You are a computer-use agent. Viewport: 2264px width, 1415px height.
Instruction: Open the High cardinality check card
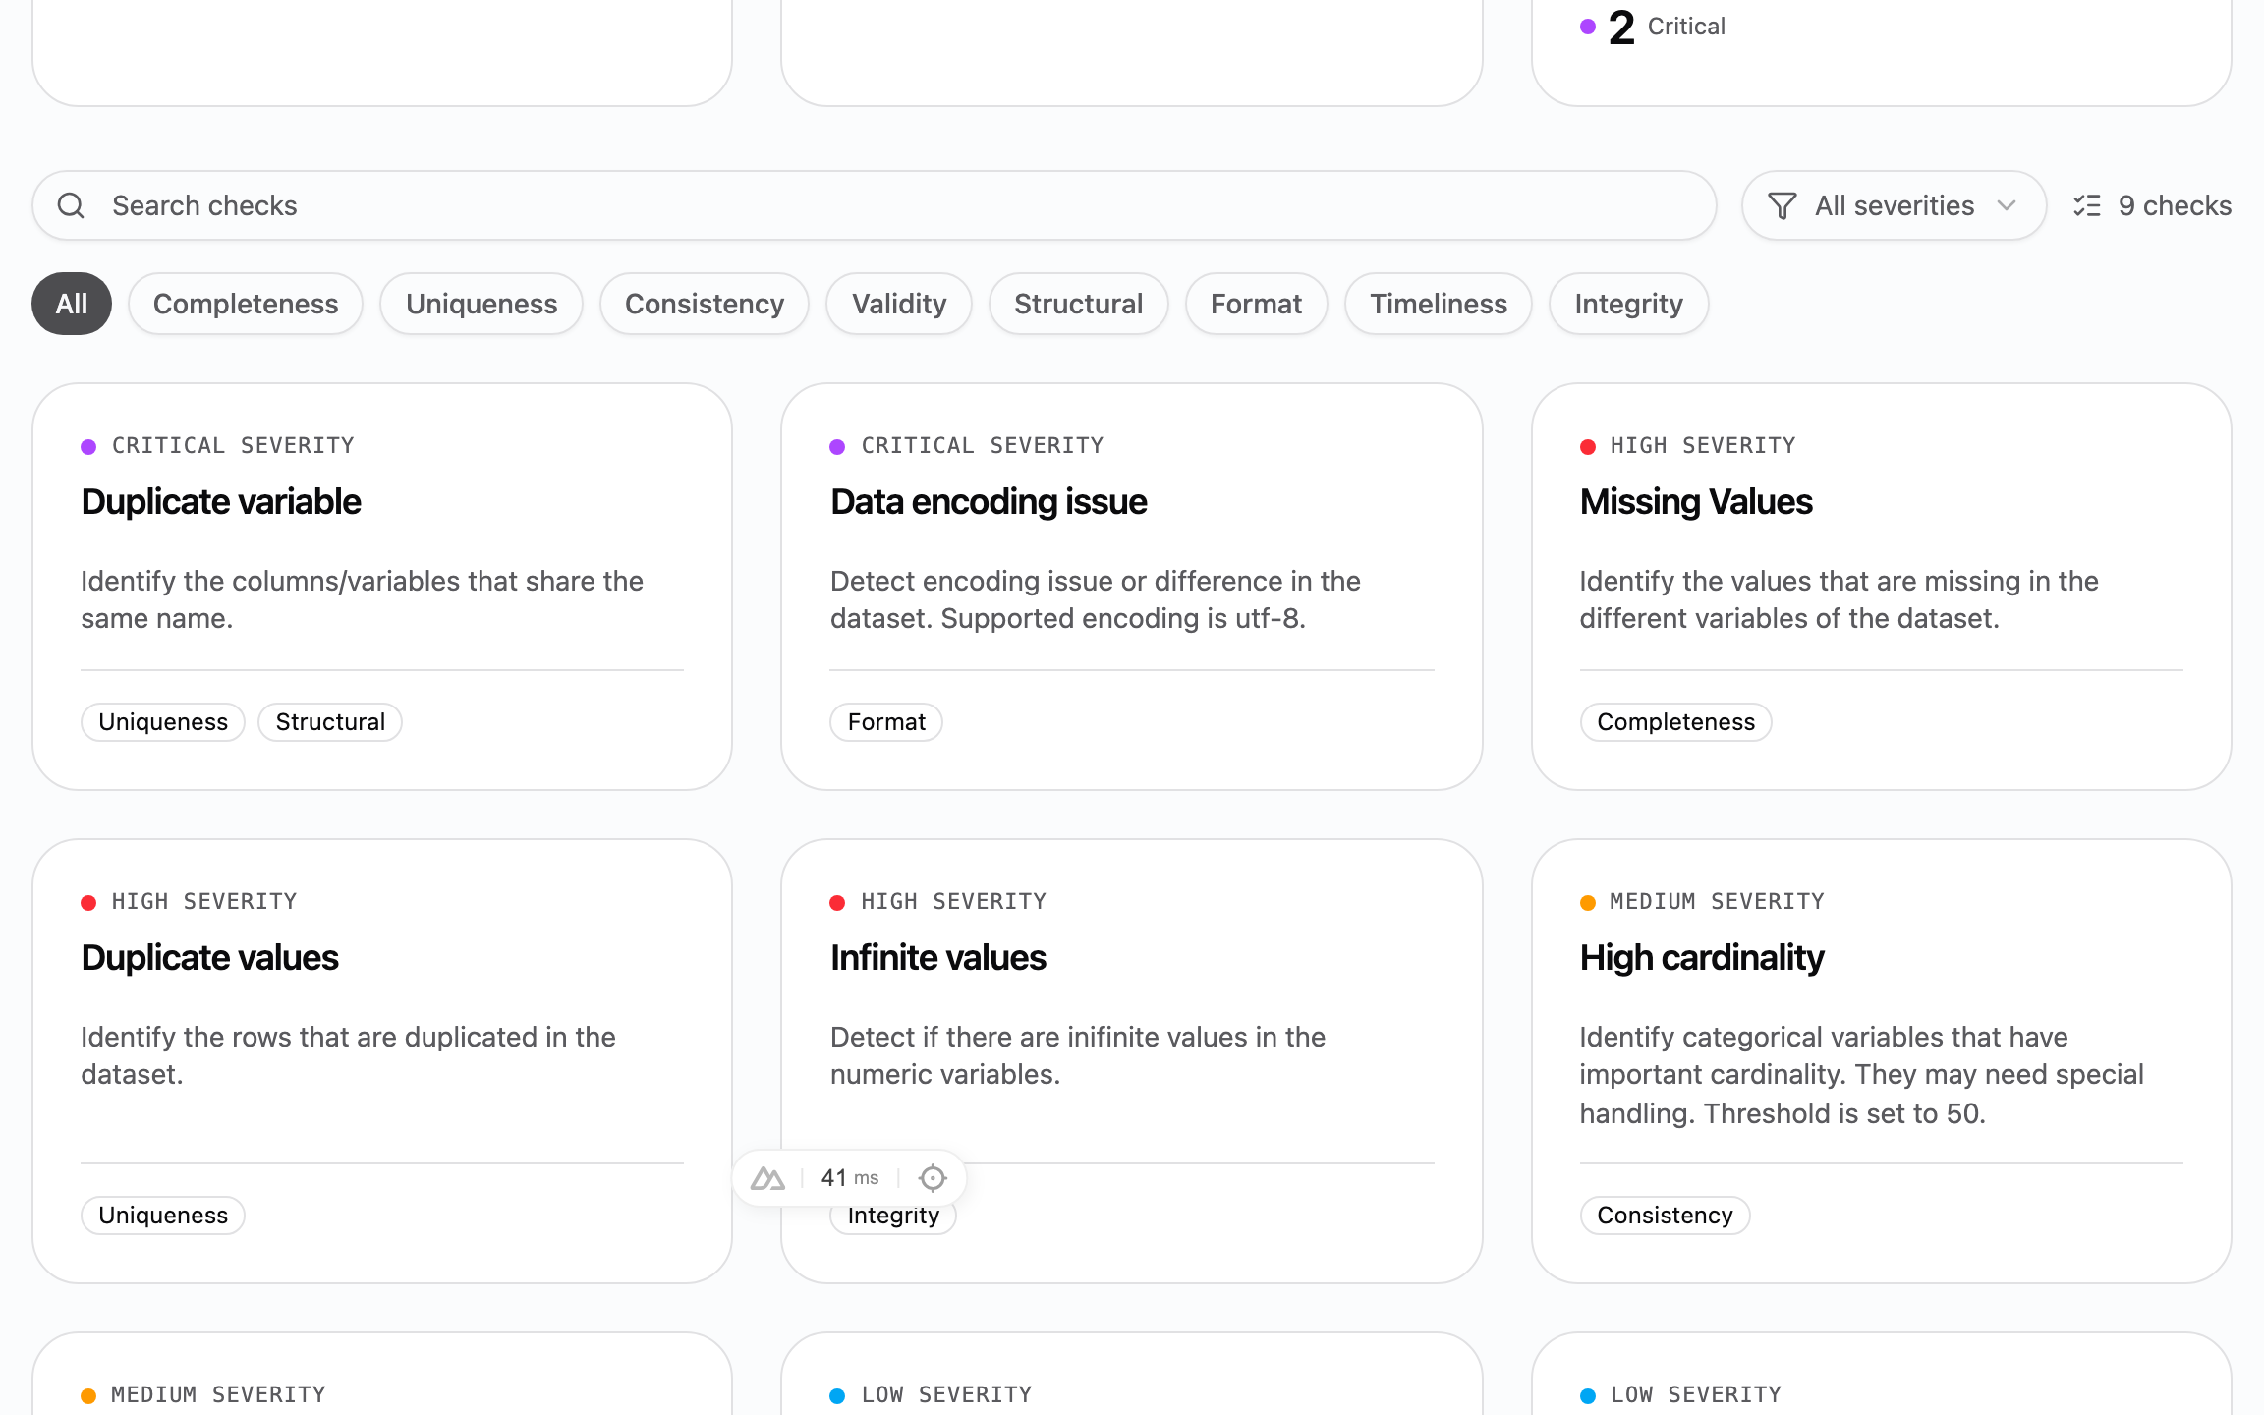[x=1882, y=1061]
